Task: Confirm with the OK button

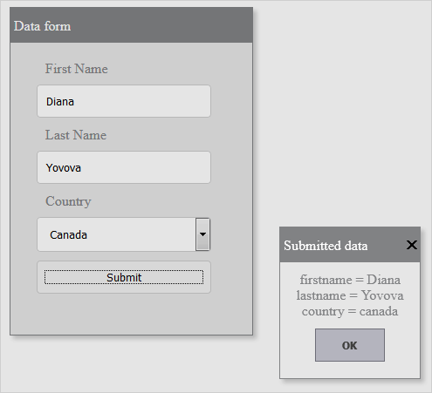Action: coord(350,345)
